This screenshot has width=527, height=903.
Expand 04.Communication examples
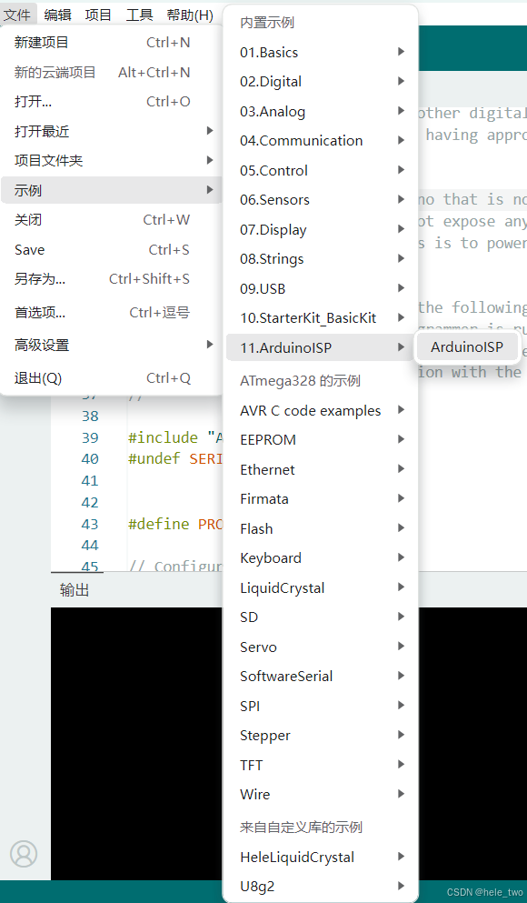(x=321, y=141)
